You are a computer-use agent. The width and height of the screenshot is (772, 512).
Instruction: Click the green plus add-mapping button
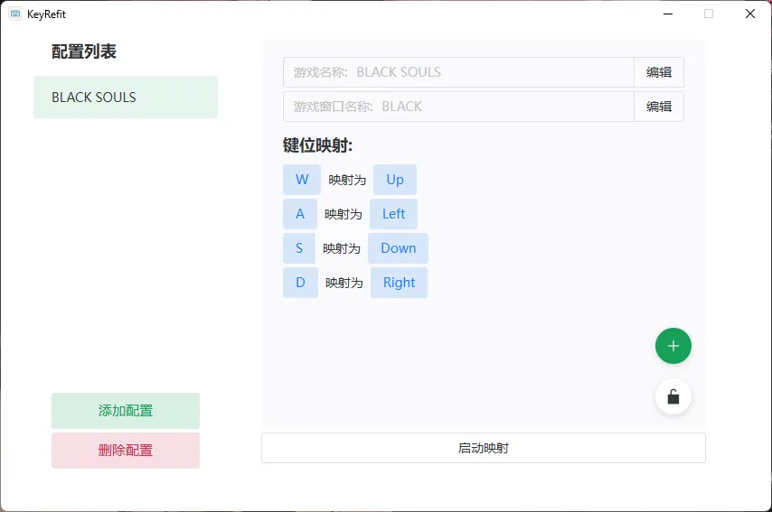[673, 346]
